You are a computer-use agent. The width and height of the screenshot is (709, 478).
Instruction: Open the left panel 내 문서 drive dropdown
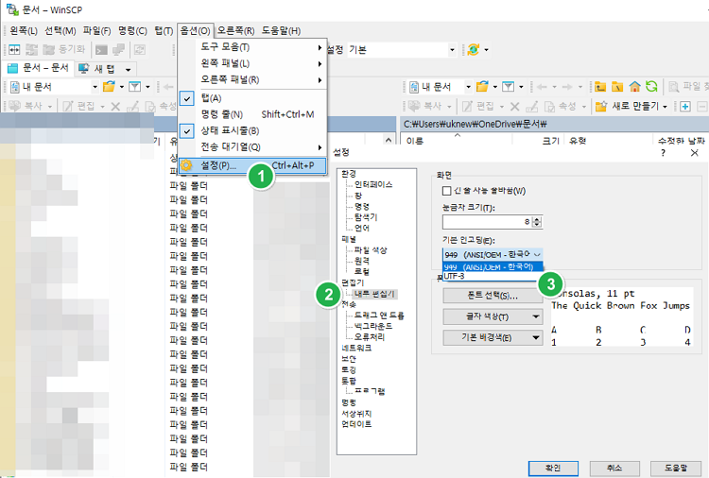pos(95,86)
